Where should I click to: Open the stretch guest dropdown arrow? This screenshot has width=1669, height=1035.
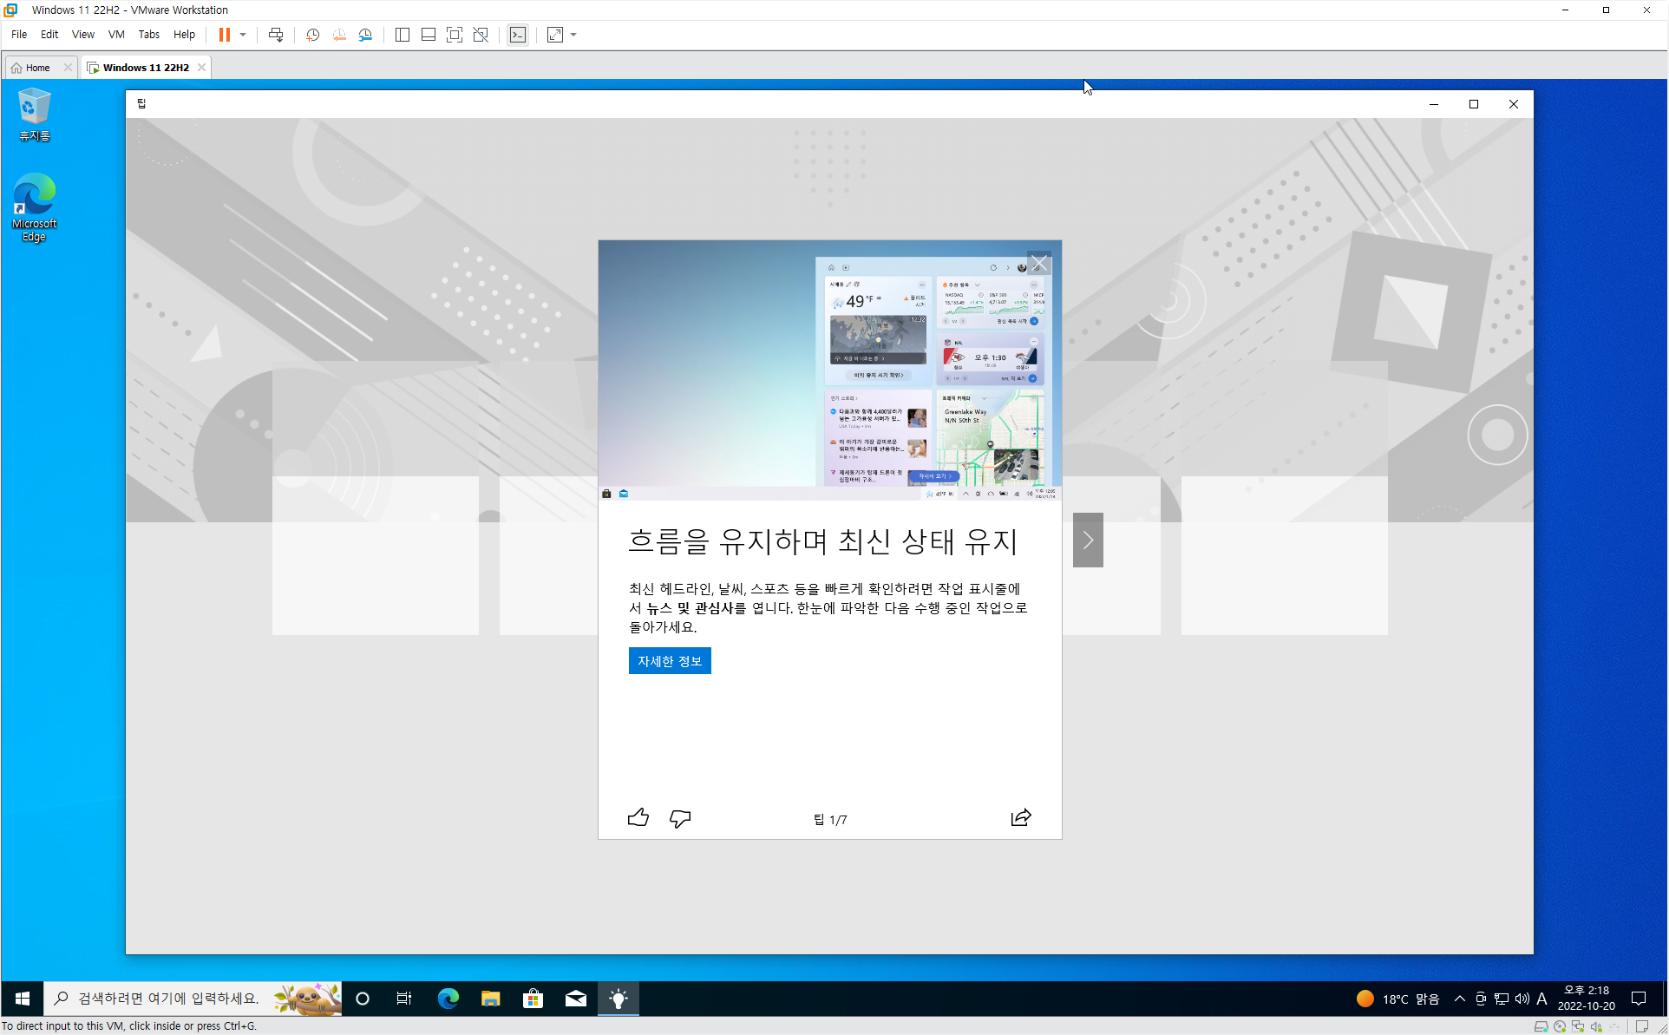(573, 35)
